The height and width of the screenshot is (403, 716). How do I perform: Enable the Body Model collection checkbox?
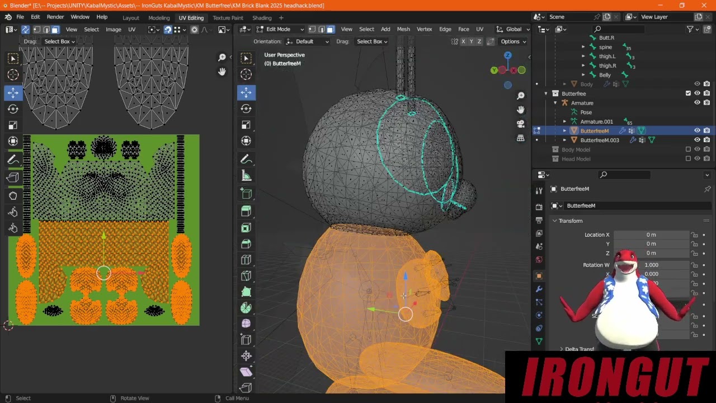pyautogui.click(x=688, y=149)
